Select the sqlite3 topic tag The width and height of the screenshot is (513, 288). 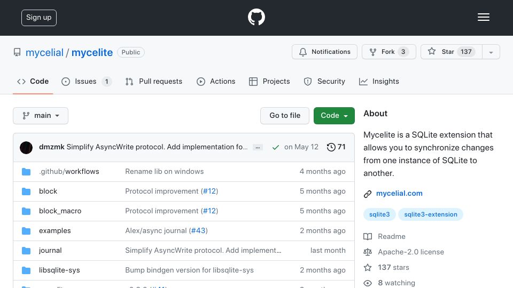click(379, 214)
